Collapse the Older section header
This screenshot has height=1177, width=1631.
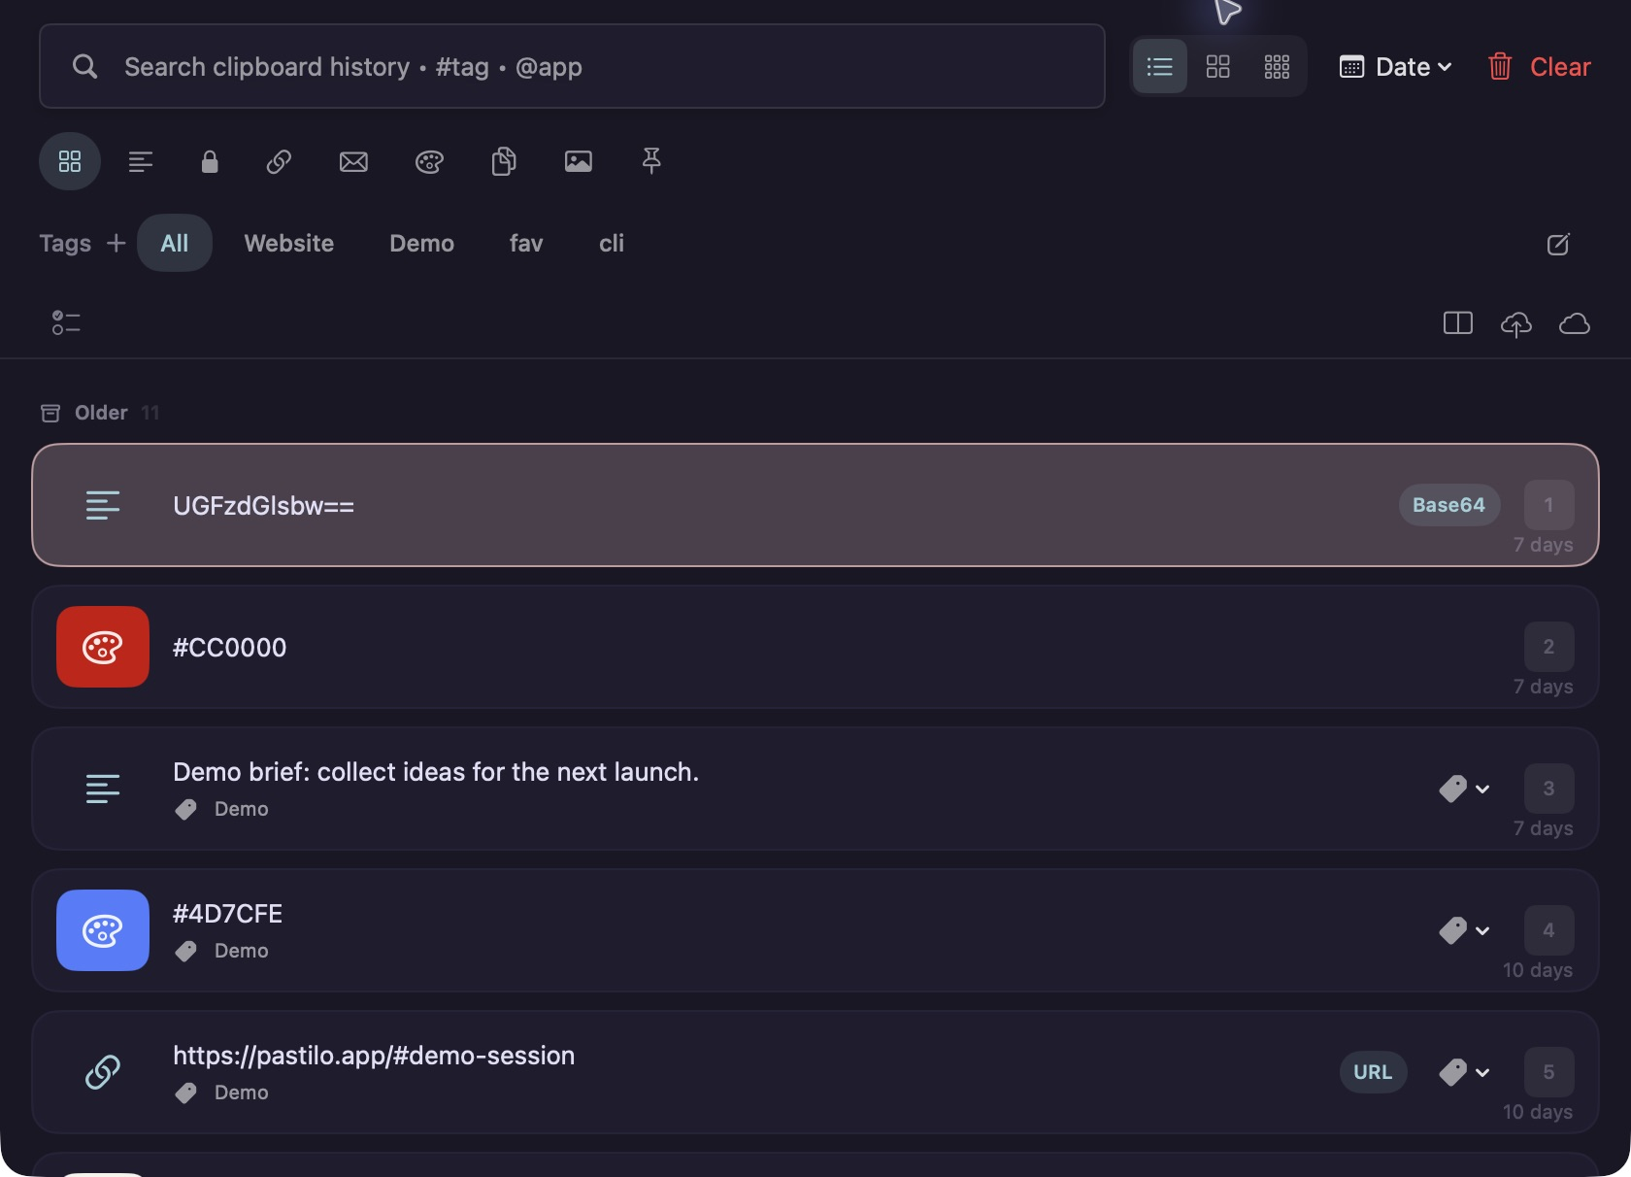(x=99, y=413)
